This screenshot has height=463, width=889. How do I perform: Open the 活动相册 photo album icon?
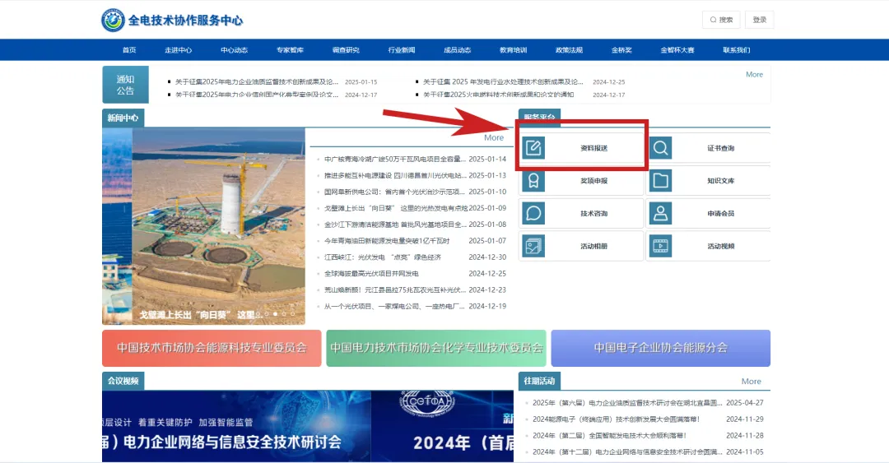point(533,246)
